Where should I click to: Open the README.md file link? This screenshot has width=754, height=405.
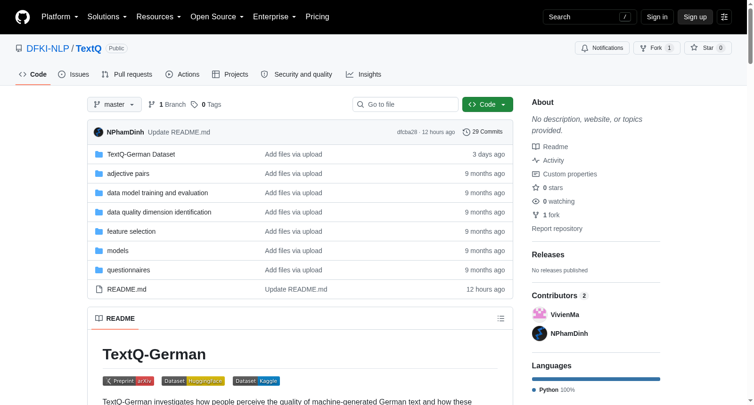(x=127, y=289)
